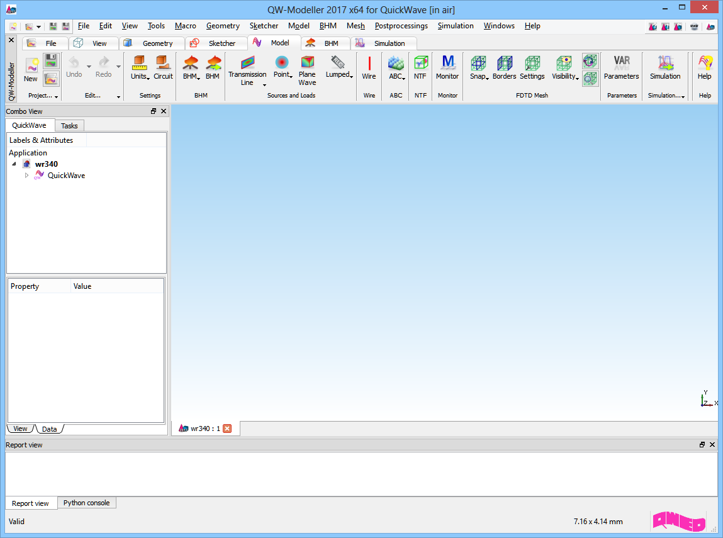The width and height of the screenshot is (723, 538).
Task: Click the Help ribbon button
Action: point(705,67)
